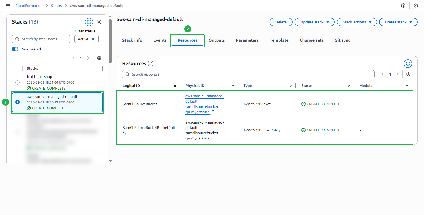Switch to the Parameters tab

(x=247, y=40)
